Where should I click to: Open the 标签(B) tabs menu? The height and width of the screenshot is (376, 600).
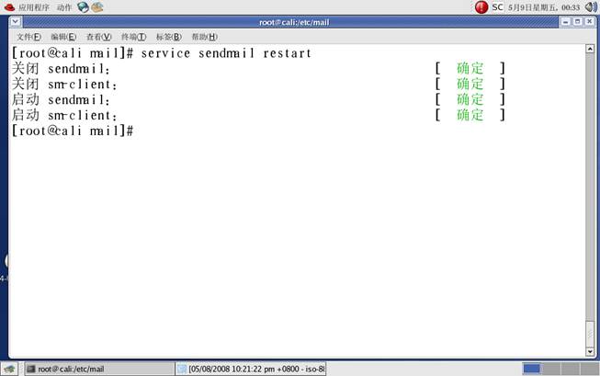[168, 37]
